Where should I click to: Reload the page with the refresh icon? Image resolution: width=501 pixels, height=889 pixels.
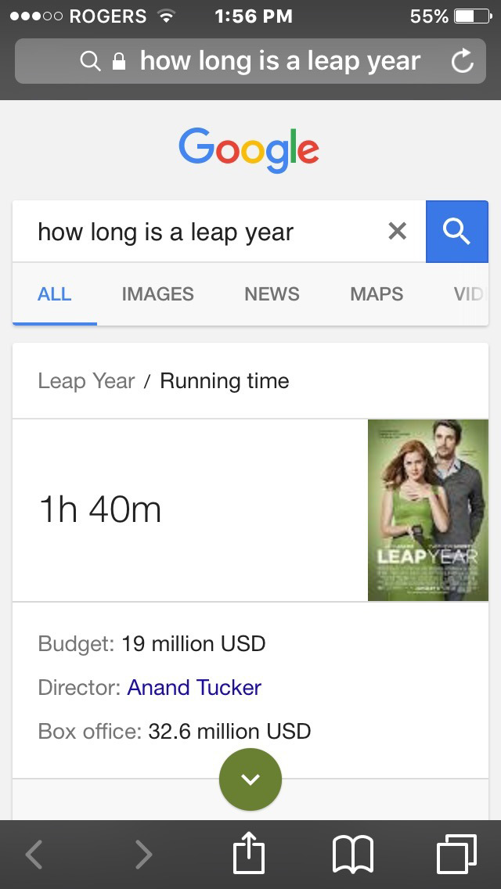pyautogui.click(x=463, y=61)
